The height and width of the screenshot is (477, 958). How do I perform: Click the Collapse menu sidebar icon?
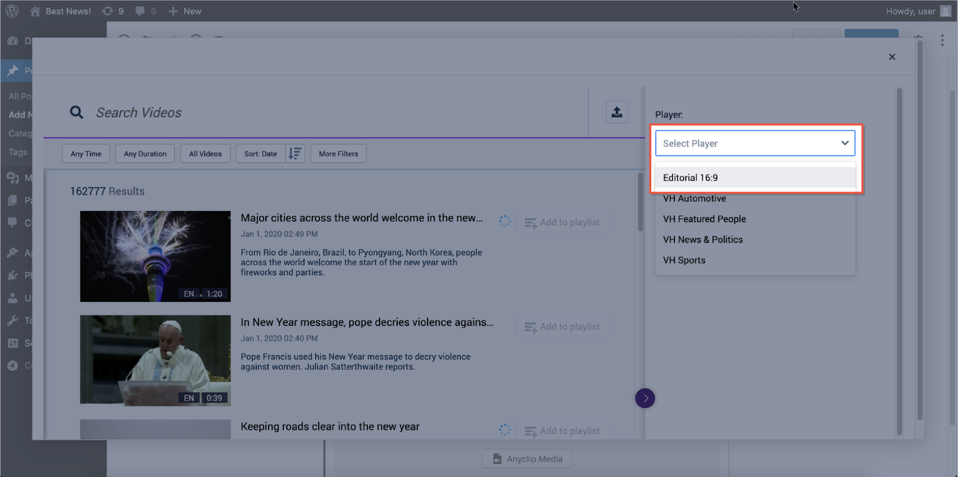pyautogui.click(x=12, y=365)
